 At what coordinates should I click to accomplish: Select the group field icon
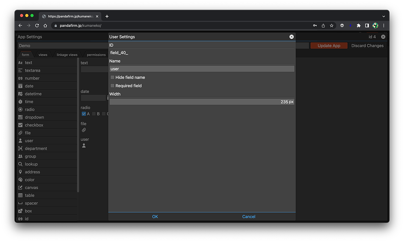point(20,156)
